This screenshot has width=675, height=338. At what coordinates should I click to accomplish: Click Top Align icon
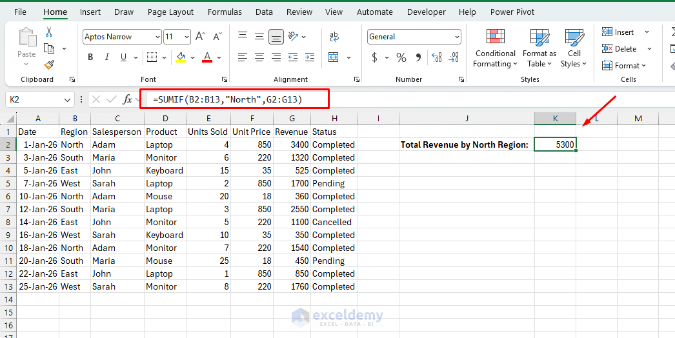pyautogui.click(x=243, y=37)
